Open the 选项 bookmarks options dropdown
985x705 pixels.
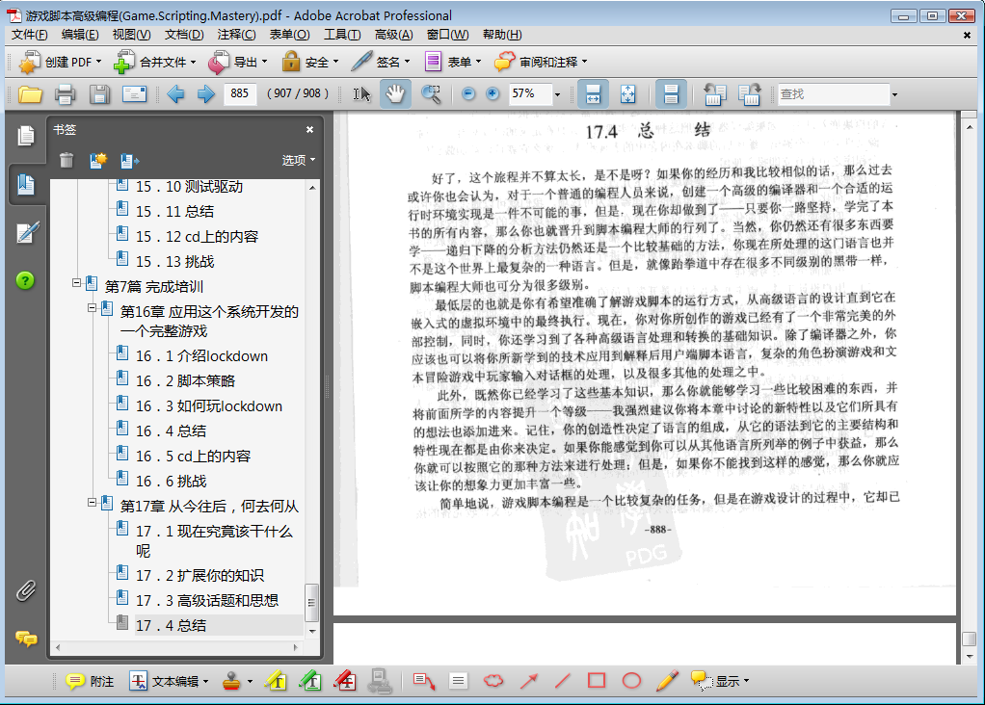[x=299, y=160]
